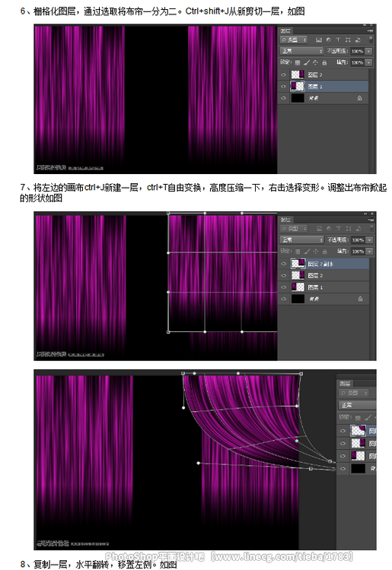Lock image pixels brush in warp screenshot panel
The image size is (392, 570).
click(x=368, y=418)
